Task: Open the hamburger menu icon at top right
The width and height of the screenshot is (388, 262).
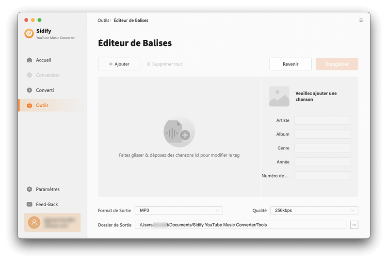Action: (361, 20)
